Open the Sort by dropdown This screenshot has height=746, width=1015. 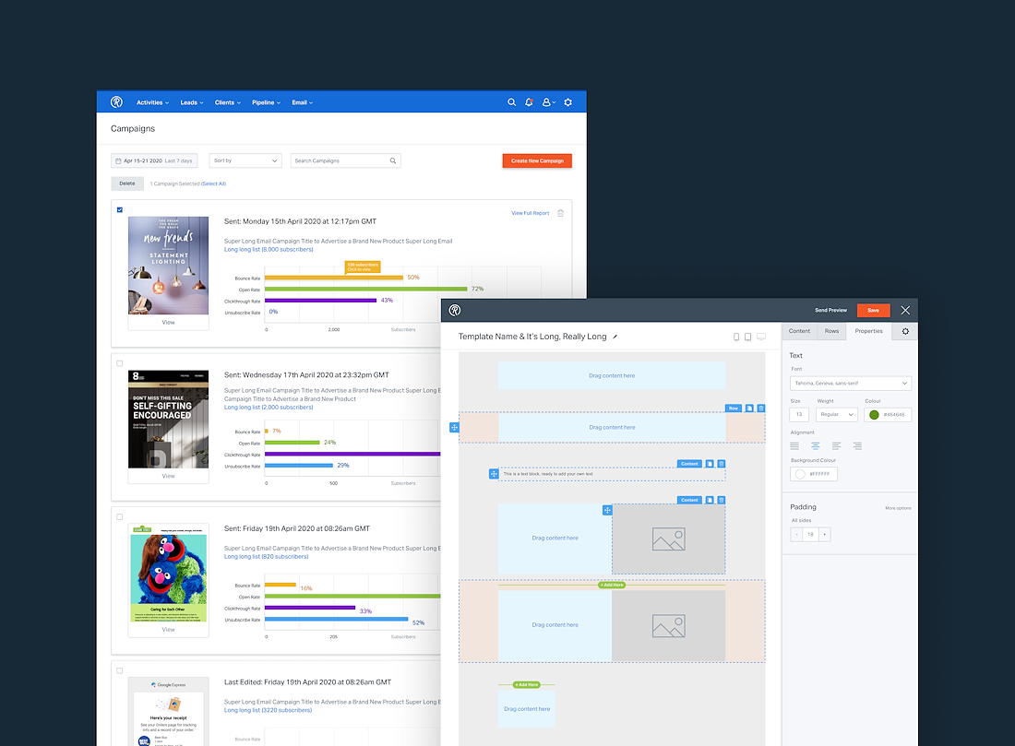tap(245, 160)
